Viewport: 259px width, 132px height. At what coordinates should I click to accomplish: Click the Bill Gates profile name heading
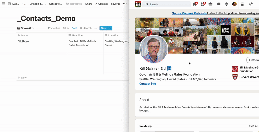tap(148, 69)
